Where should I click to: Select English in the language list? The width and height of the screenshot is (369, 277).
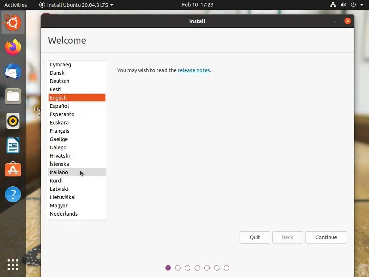click(x=77, y=97)
